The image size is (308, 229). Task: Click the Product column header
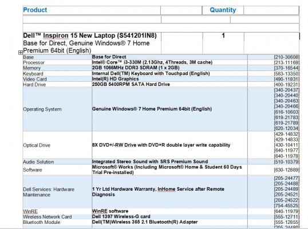[35, 10]
